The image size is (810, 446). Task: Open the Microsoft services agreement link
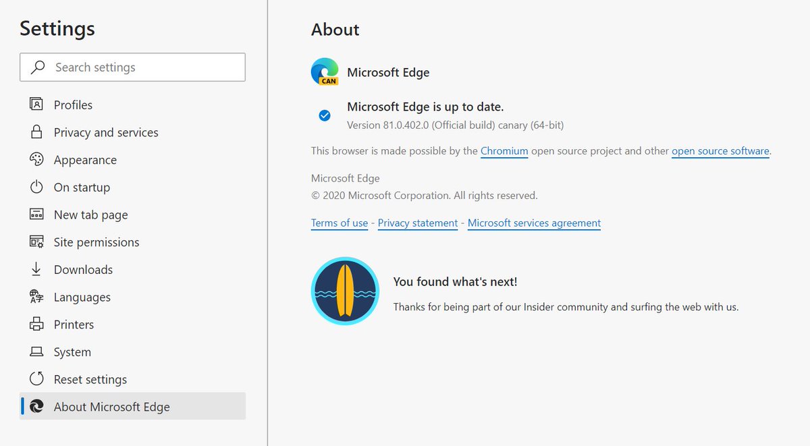[x=534, y=223]
